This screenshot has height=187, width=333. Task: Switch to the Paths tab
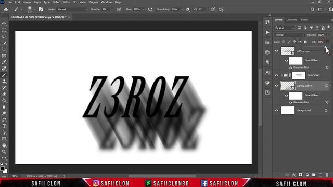click(x=304, y=20)
